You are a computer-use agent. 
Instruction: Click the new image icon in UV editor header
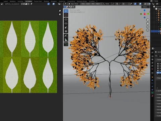[24, 4]
